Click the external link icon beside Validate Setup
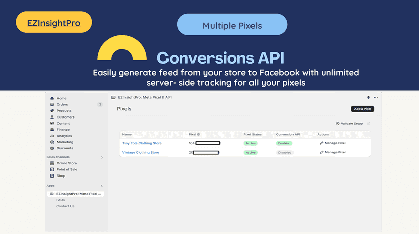 pyautogui.click(x=369, y=124)
